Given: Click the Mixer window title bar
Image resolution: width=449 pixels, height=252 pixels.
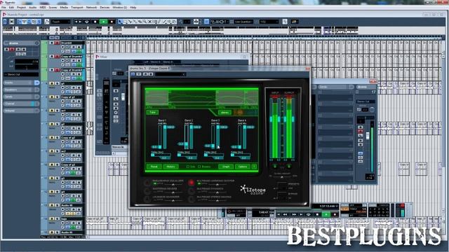Looking at the screenshot, I should pyautogui.click(x=172, y=57).
